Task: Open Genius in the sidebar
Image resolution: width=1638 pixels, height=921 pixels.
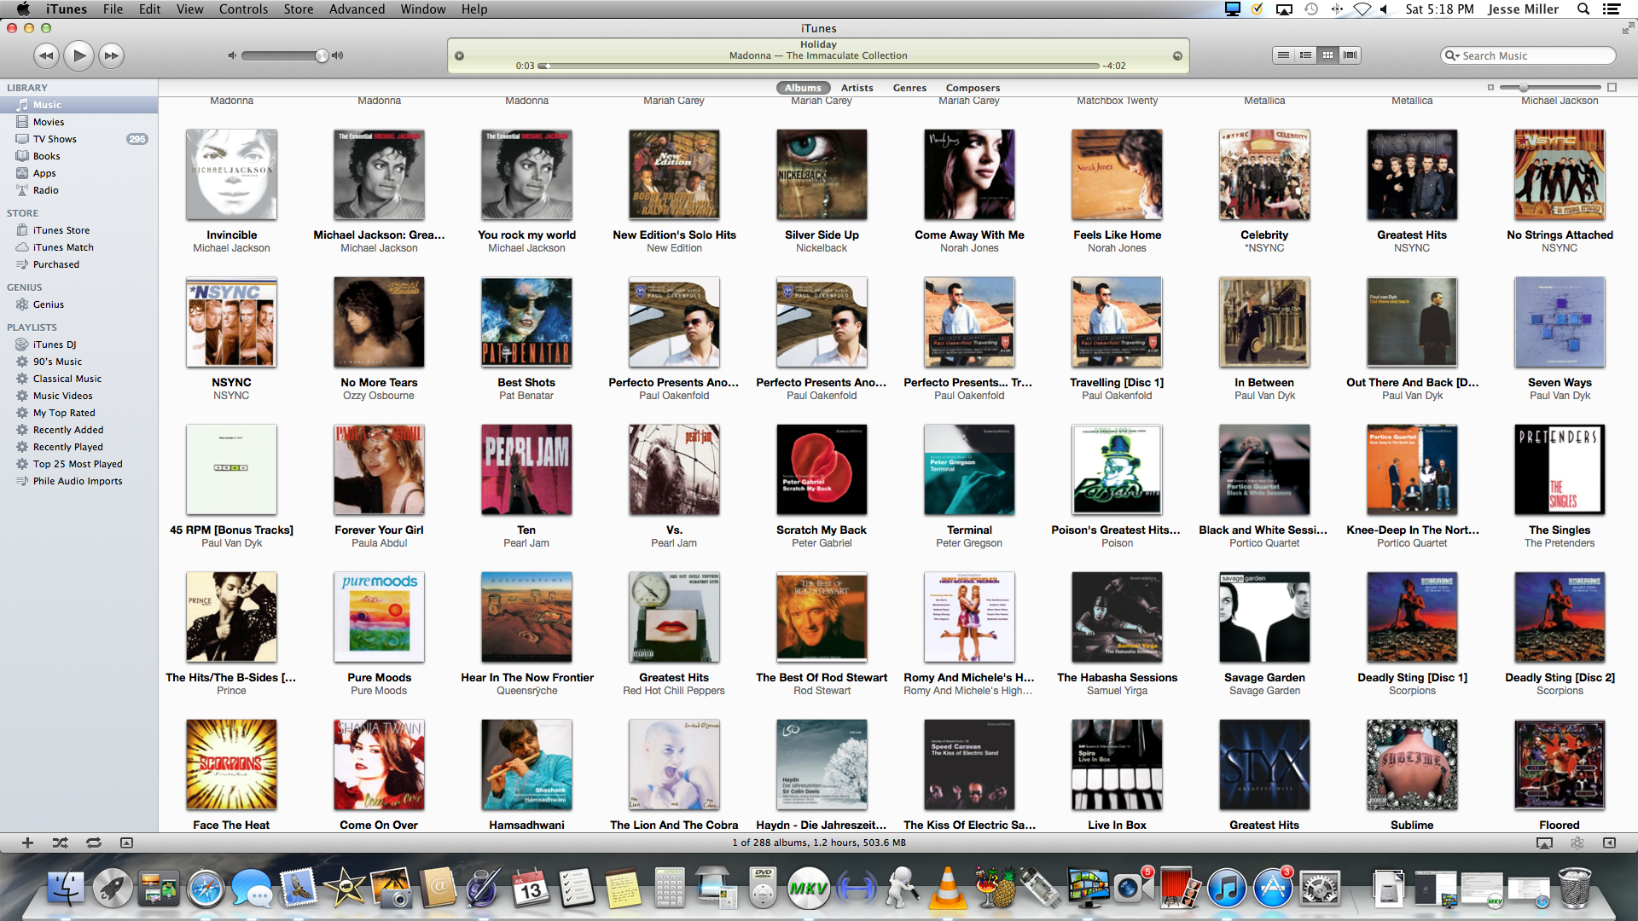Action: tap(78, 304)
